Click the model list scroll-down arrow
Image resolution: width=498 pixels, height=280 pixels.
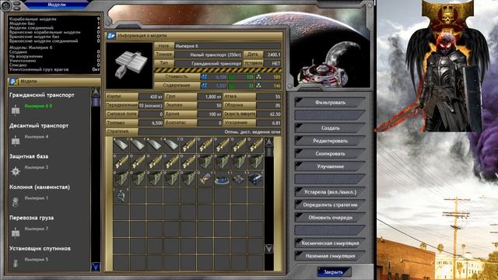tap(96, 266)
